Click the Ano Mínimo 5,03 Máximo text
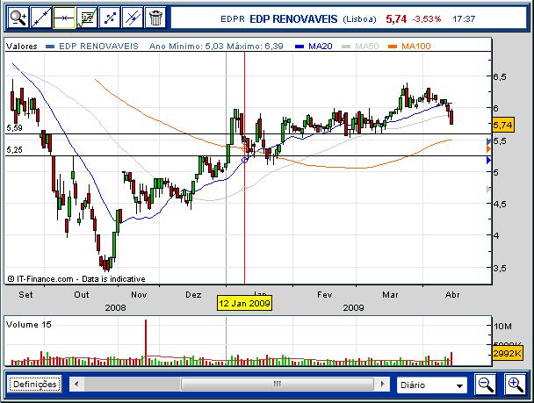Image resolution: width=534 pixels, height=403 pixels. pyautogui.click(x=216, y=47)
